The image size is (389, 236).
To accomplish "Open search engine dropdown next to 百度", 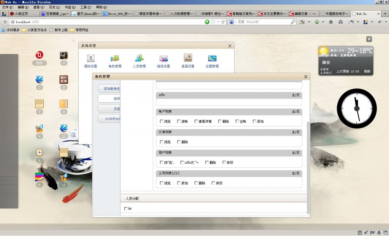I will pos(235,22).
